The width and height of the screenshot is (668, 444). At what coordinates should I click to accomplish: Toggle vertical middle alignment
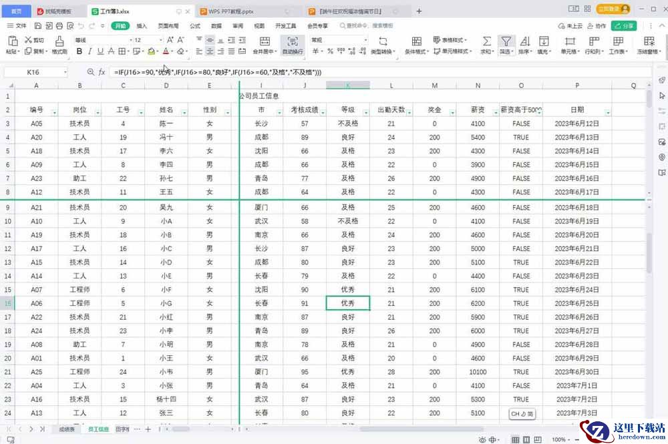click(210, 40)
